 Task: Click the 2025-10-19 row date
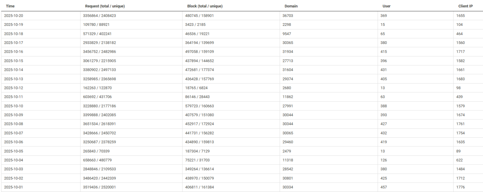pos(13,25)
